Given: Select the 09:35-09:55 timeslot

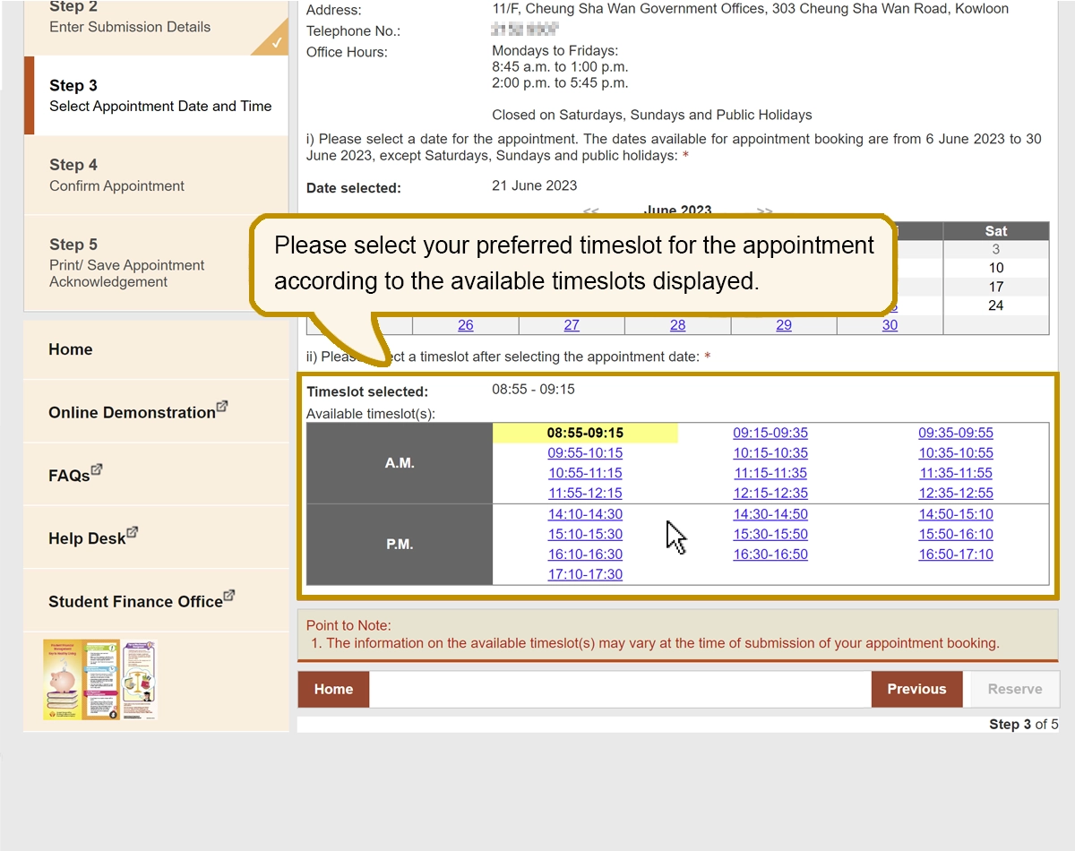Looking at the screenshot, I should (956, 433).
